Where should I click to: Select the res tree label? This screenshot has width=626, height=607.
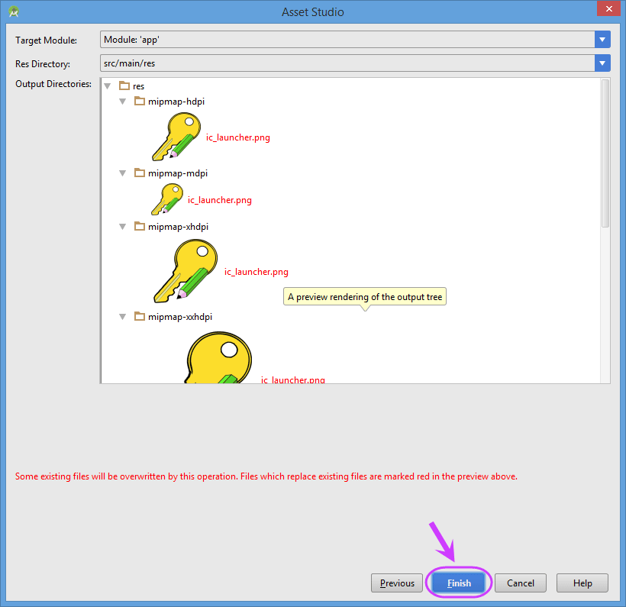(x=138, y=86)
